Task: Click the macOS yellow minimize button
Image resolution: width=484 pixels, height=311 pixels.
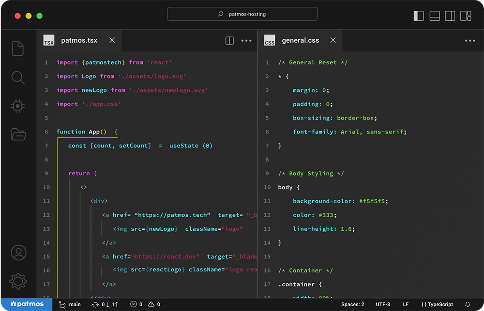Action: pos(29,16)
